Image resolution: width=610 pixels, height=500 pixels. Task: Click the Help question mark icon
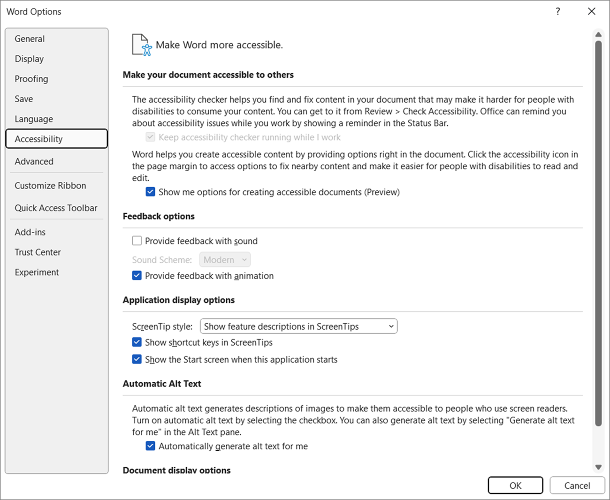(x=557, y=11)
